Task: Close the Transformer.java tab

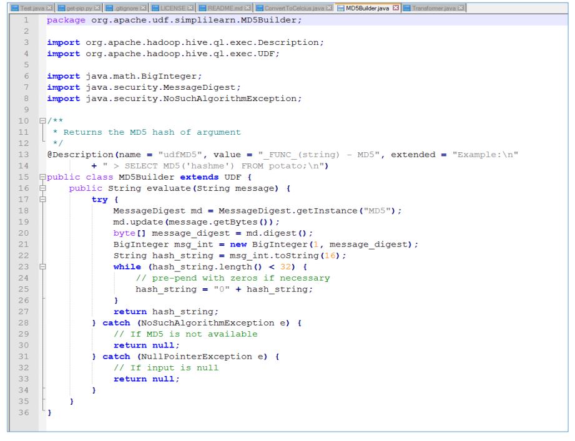Action: [x=461, y=7]
